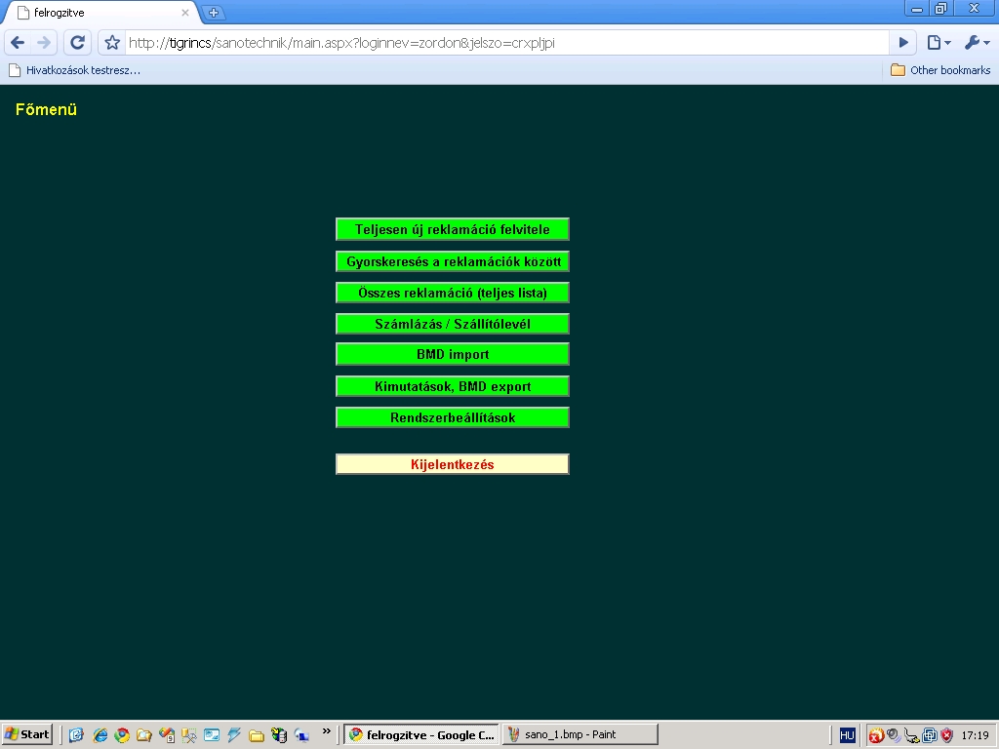Open the Hivatkozások testresz... bookmark
This screenshot has width=999, height=749.
pos(74,70)
